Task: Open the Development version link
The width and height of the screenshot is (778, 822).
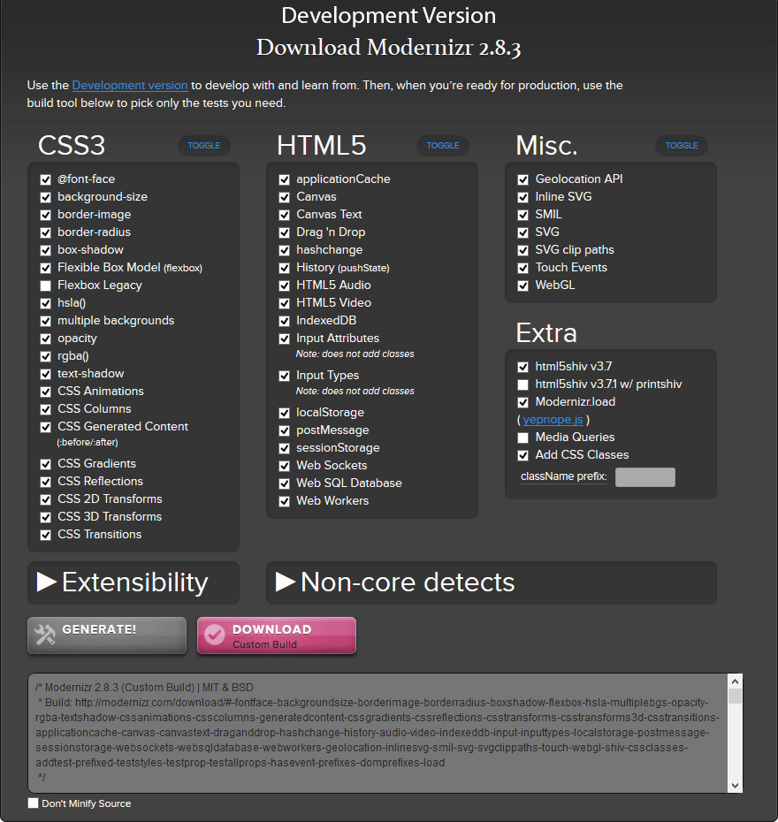Action: pos(130,85)
